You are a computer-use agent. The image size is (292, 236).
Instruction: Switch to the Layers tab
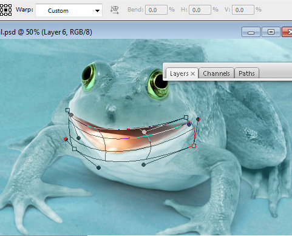point(182,73)
